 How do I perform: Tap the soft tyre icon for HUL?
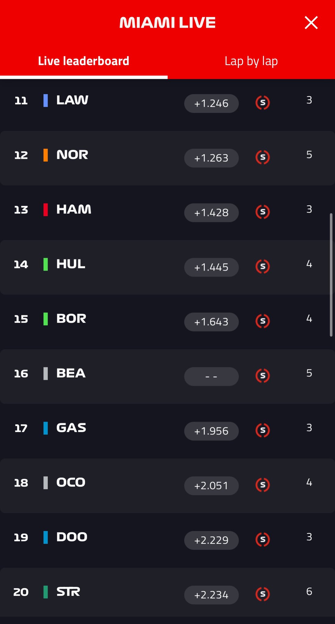pos(263,267)
